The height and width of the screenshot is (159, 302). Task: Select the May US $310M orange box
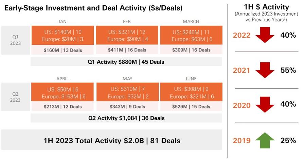(127, 92)
